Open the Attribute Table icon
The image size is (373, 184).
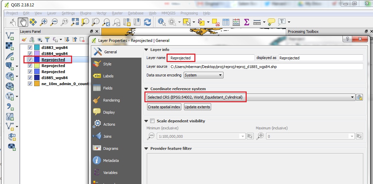tap(226, 22)
